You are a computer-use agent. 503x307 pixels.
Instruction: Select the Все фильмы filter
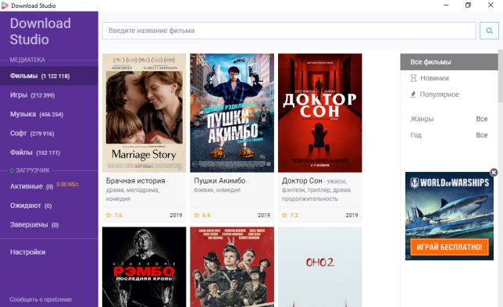(449, 62)
